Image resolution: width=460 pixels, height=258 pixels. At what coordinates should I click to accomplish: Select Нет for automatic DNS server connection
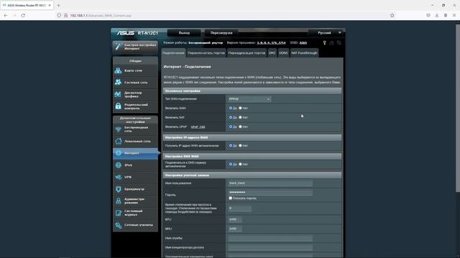point(240,164)
